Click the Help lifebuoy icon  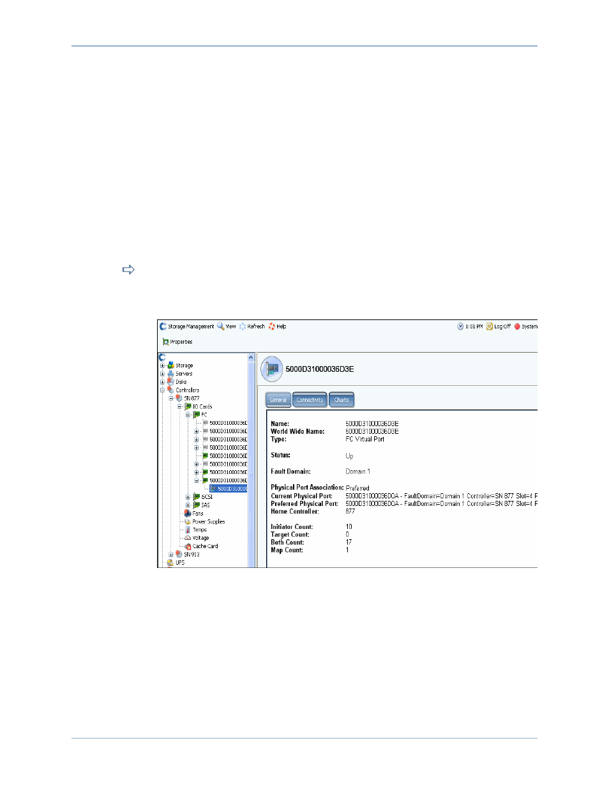[x=271, y=326]
